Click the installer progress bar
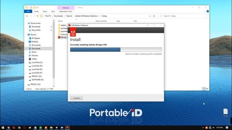Viewport: 232px width, 130px height. (116, 49)
